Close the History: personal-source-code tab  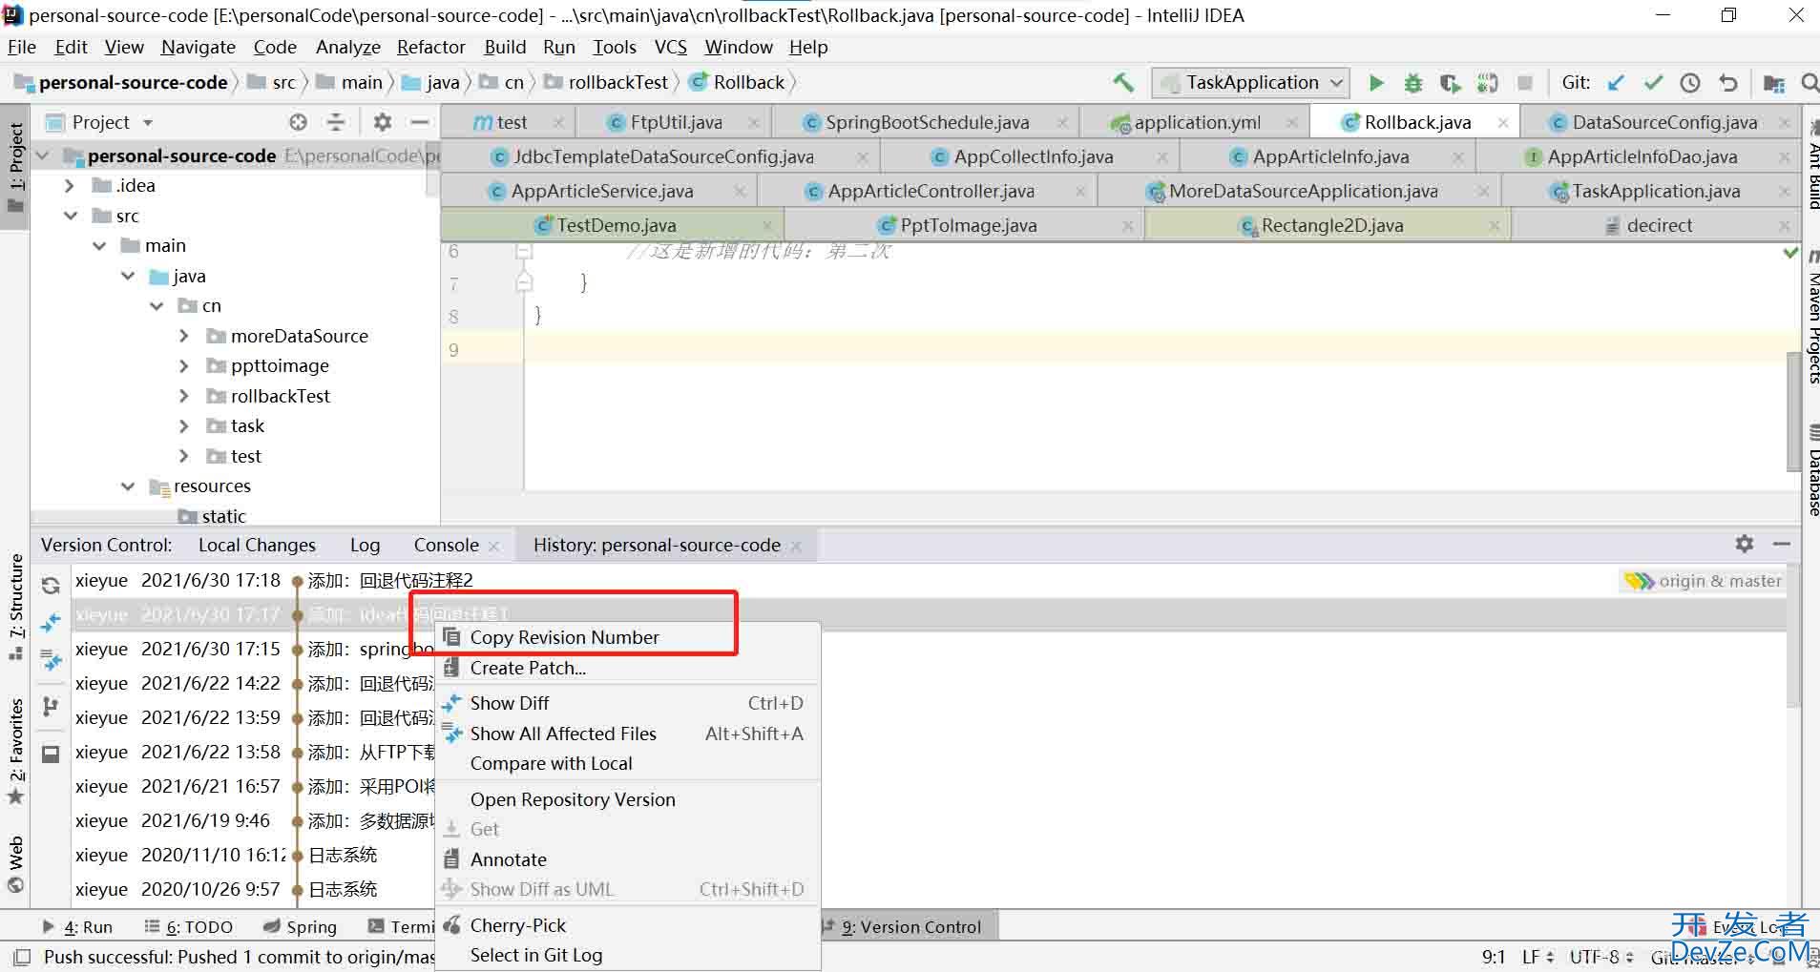coord(796,546)
